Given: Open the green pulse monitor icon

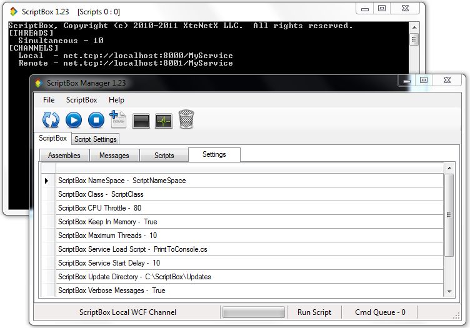Looking at the screenshot, I should [164, 121].
